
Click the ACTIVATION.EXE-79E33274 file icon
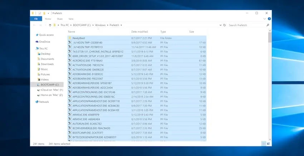(x=70, y=65)
